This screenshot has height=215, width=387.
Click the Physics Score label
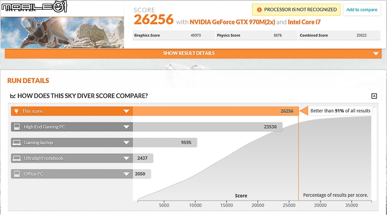click(228, 35)
